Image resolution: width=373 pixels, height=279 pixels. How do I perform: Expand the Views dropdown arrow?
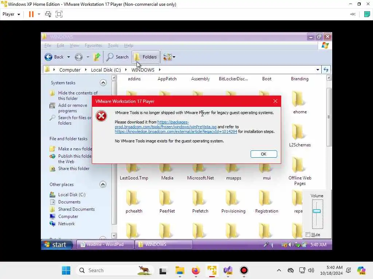[174, 57]
